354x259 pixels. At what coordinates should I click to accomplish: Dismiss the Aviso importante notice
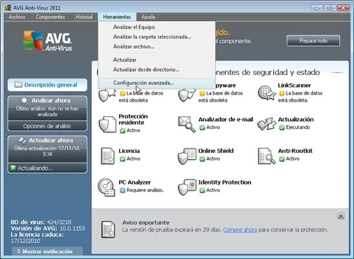point(340,216)
